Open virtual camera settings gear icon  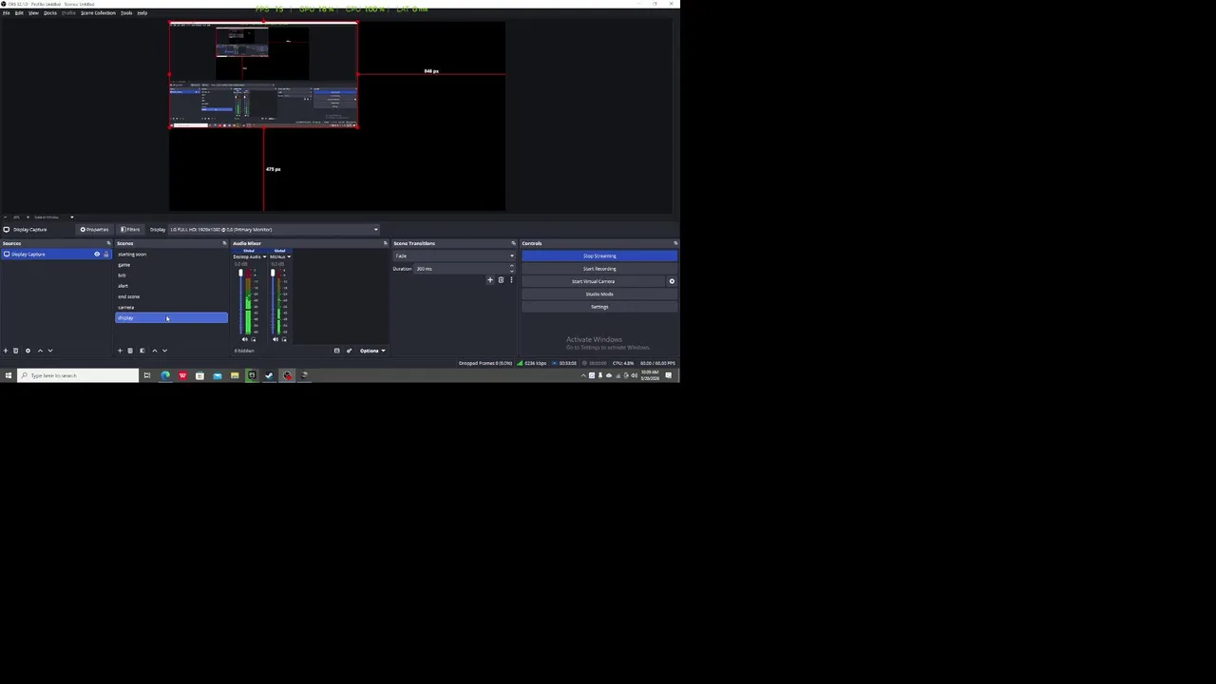[672, 281]
